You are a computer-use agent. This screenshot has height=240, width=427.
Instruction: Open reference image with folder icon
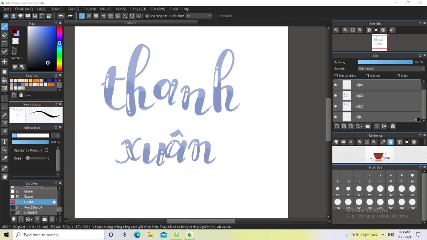point(344,142)
